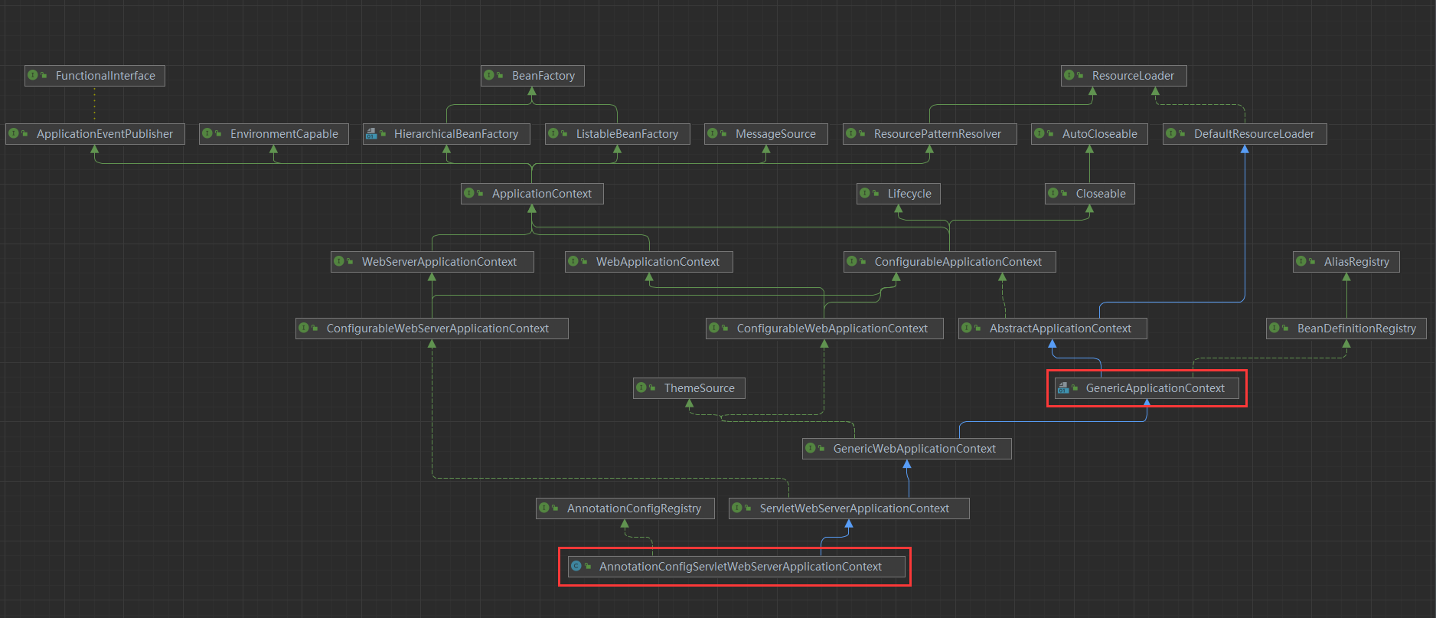Select the ConfigurableApplicationContext node
Image resolution: width=1436 pixels, height=618 pixels.
[x=950, y=262]
